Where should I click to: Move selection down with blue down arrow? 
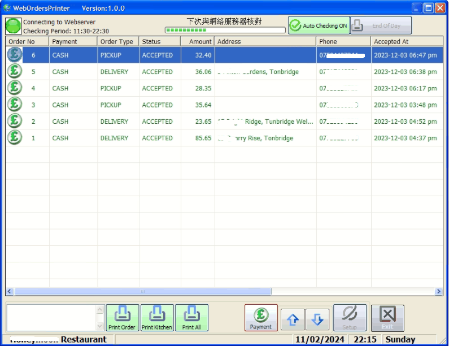click(x=317, y=319)
